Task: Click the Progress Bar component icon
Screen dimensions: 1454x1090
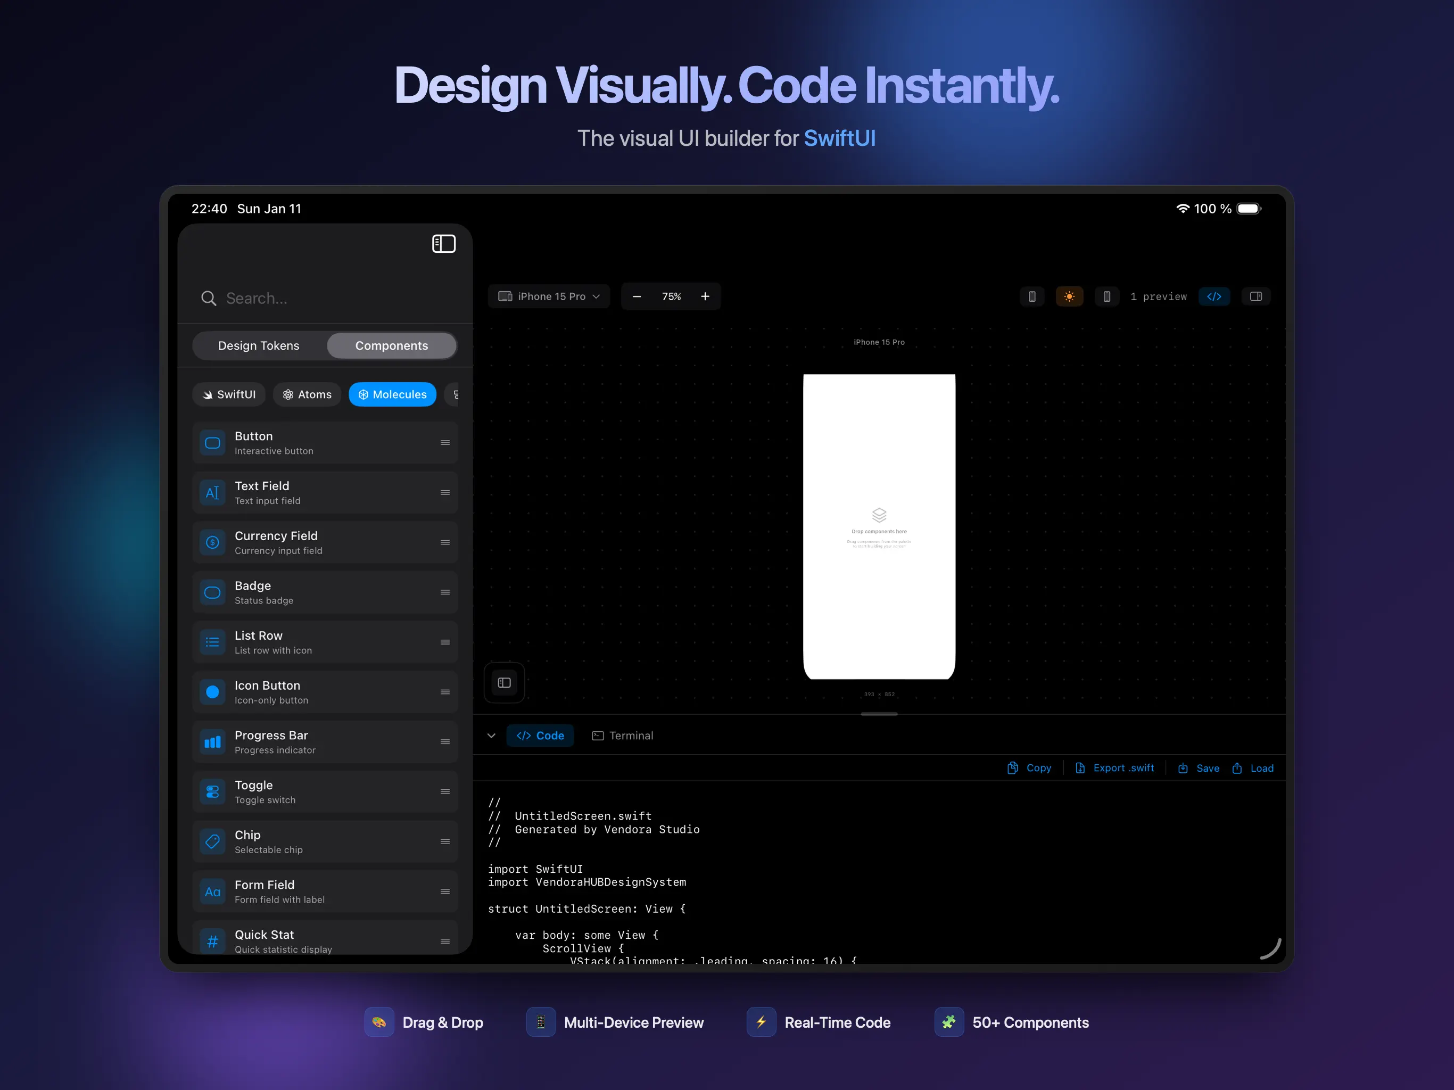Action: (212, 741)
